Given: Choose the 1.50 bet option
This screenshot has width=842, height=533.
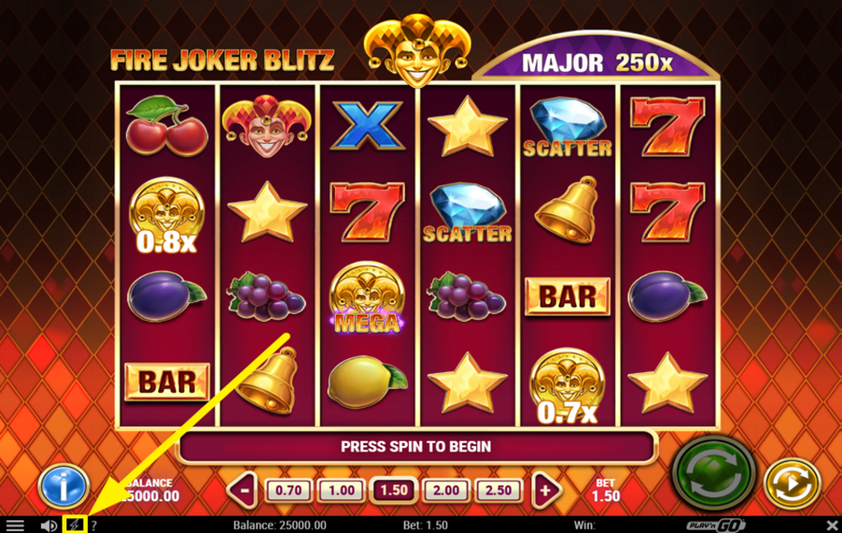Looking at the screenshot, I should click(x=394, y=490).
